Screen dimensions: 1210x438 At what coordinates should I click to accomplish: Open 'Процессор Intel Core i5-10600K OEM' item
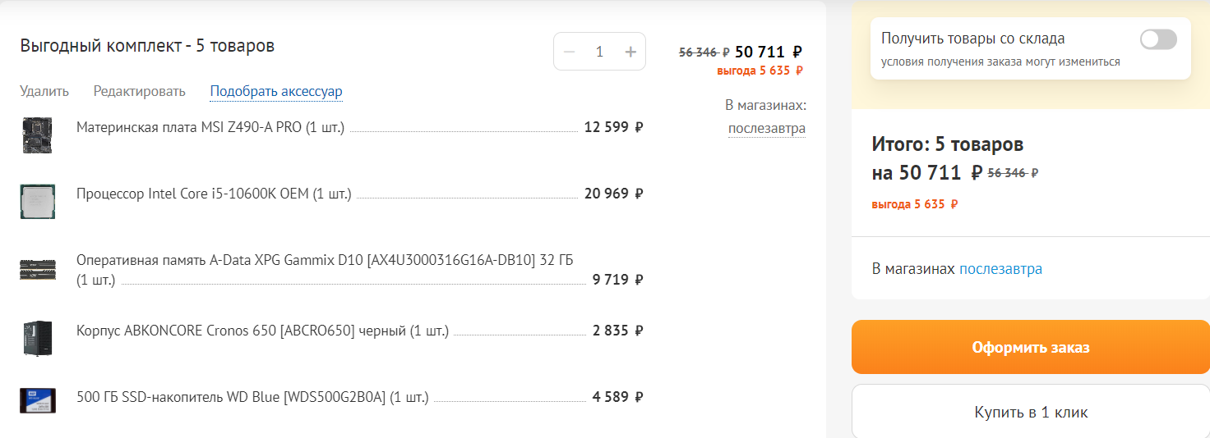point(213,194)
